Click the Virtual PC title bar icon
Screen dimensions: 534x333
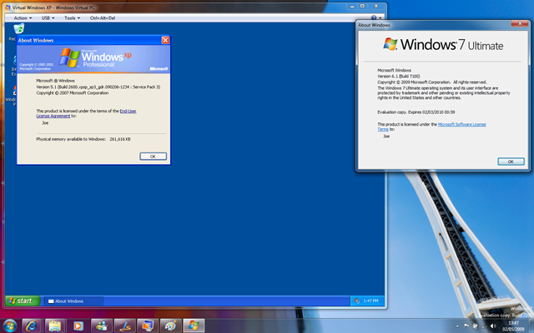pyautogui.click(x=8, y=7)
